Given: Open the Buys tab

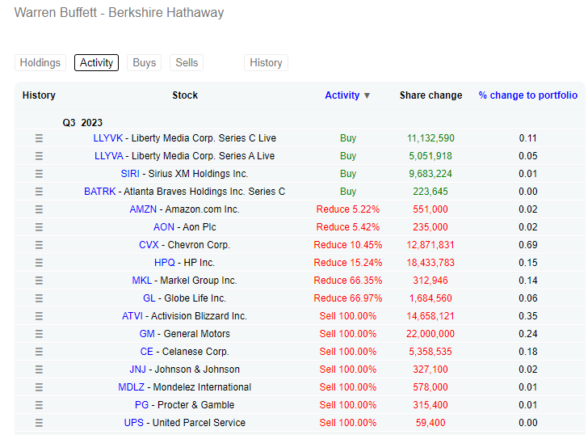Looking at the screenshot, I should [145, 63].
